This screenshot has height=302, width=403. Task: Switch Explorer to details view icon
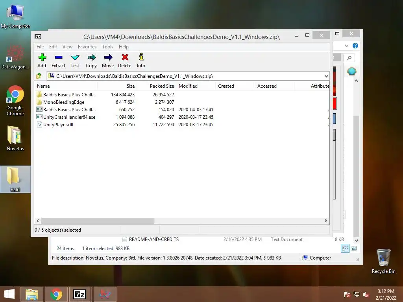point(345,248)
